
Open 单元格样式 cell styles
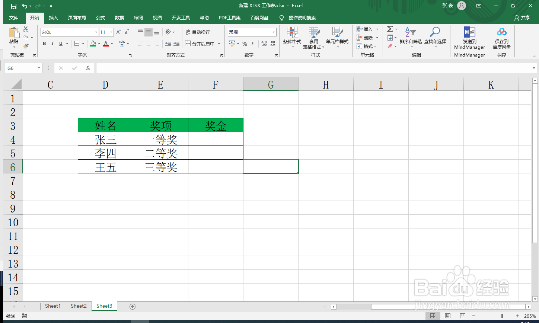337,38
